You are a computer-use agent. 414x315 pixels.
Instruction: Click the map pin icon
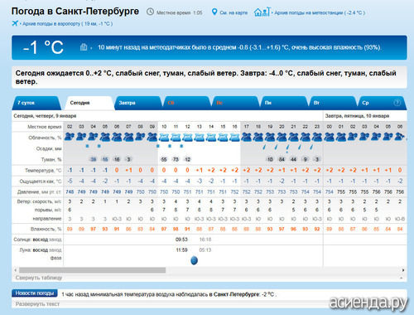214,12
